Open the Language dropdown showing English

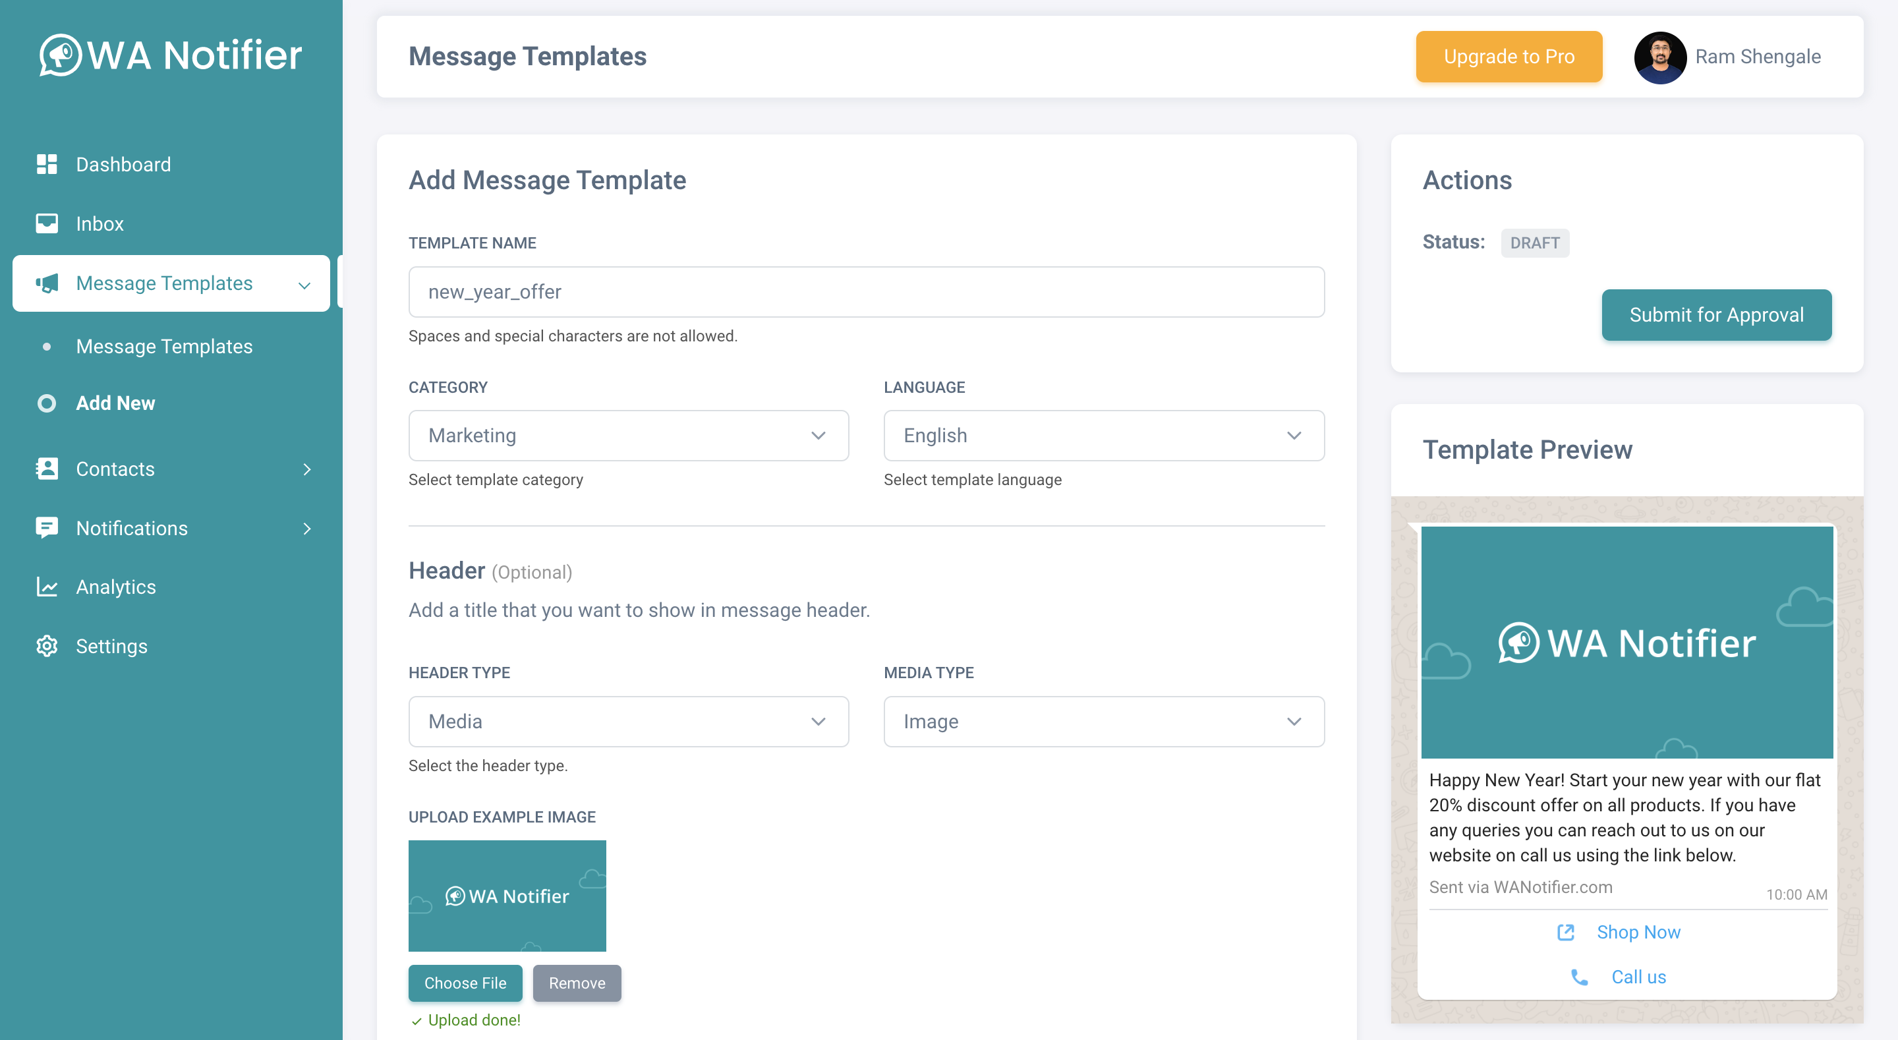point(1104,436)
